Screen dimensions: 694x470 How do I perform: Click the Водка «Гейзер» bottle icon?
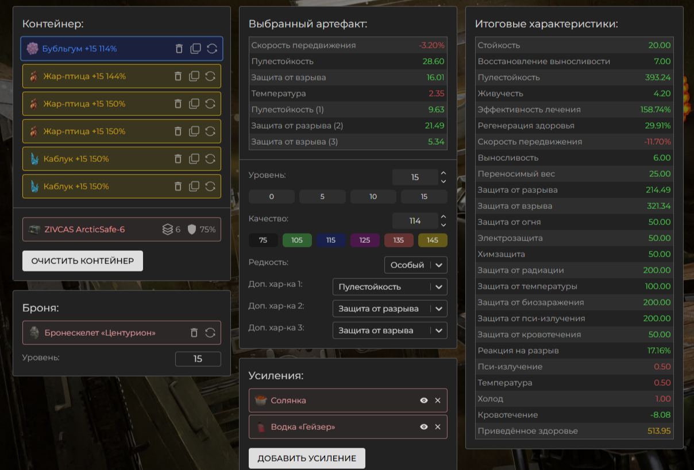261,427
